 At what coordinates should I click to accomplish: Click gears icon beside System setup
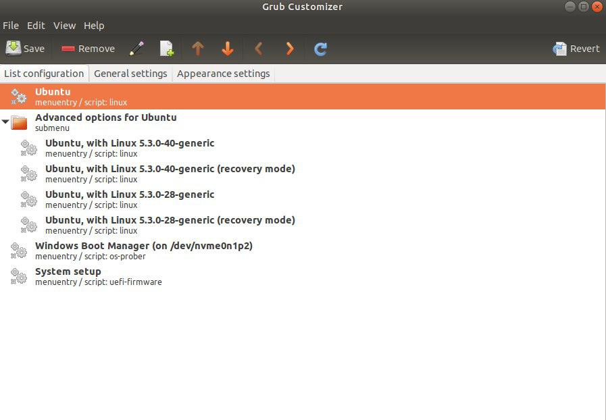click(18, 276)
